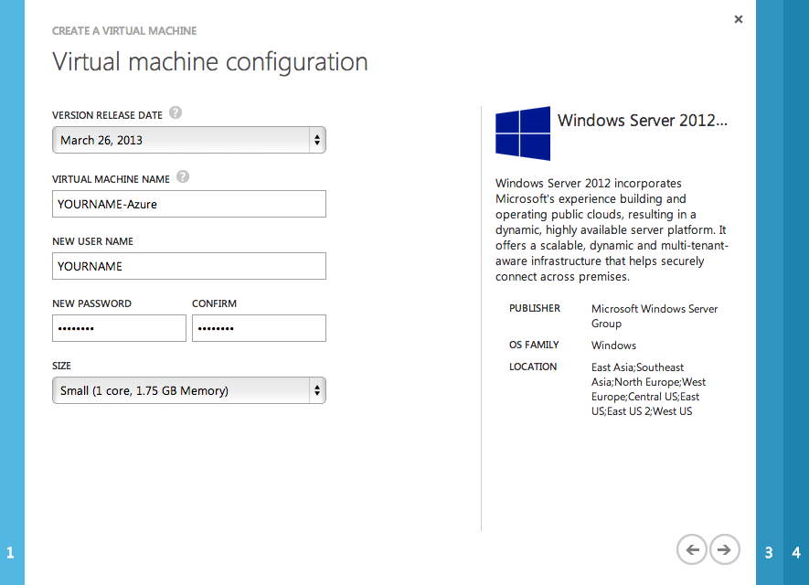Click the back arrow button
Image resolution: width=809 pixels, height=585 pixels.
692,549
